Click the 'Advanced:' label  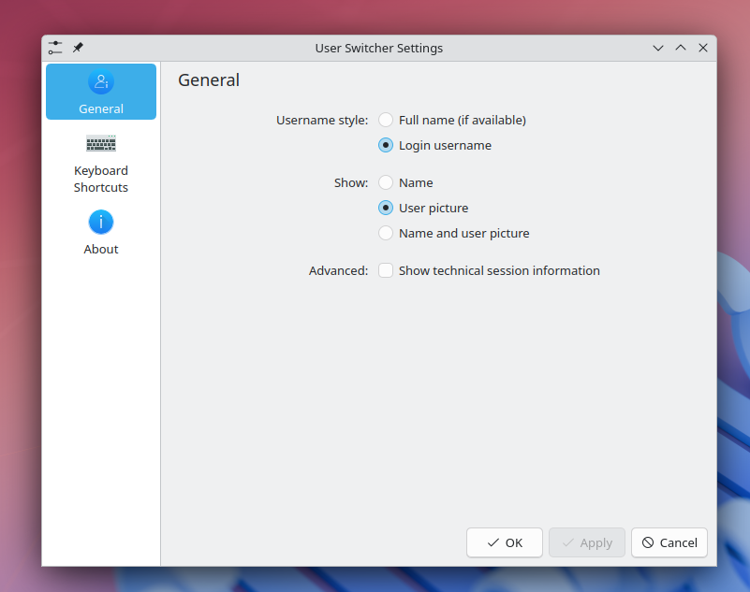pyautogui.click(x=339, y=270)
